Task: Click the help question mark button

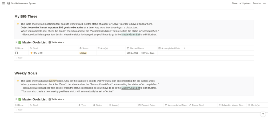Action: 263,114
